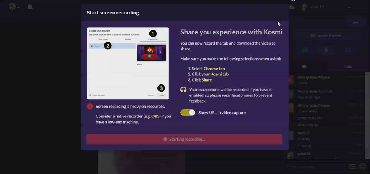
Task: Click the red warning exclamation icon
Action: tap(90, 106)
